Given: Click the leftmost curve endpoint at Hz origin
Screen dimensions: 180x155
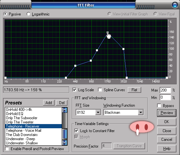Looking at the screenshot, I should (x=5, y=78).
